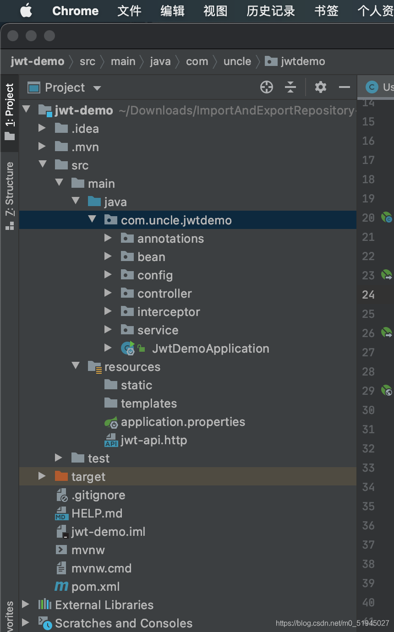
Task: Expand the target folder
Action: click(42, 477)
